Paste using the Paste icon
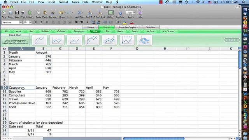 coord(45,13)
